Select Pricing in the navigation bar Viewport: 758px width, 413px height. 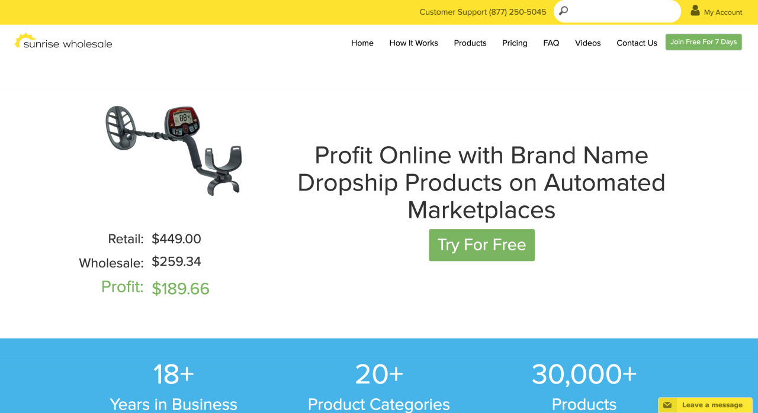[515, 43]
